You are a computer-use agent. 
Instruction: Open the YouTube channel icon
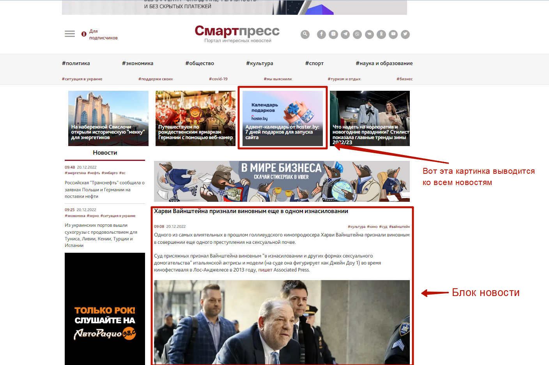coord(393,34)
